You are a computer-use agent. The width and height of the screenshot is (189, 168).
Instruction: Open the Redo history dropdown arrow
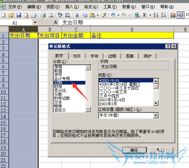click(x=129, y=15)
